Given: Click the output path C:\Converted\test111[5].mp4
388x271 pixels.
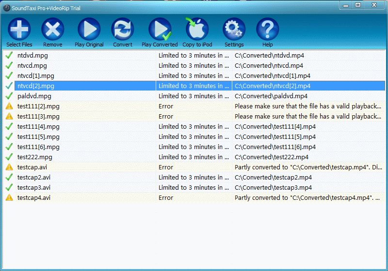Looking at the screenshot, I should pyautogui.click(x=275, y=137).
